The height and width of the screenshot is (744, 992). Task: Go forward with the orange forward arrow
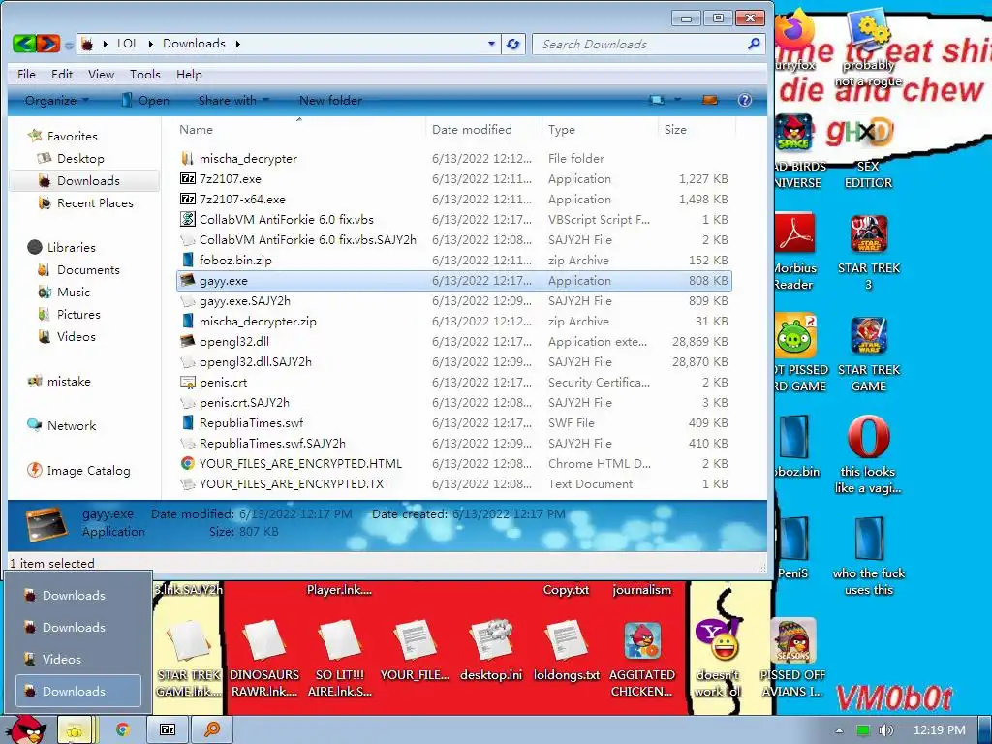pos(48,44)
